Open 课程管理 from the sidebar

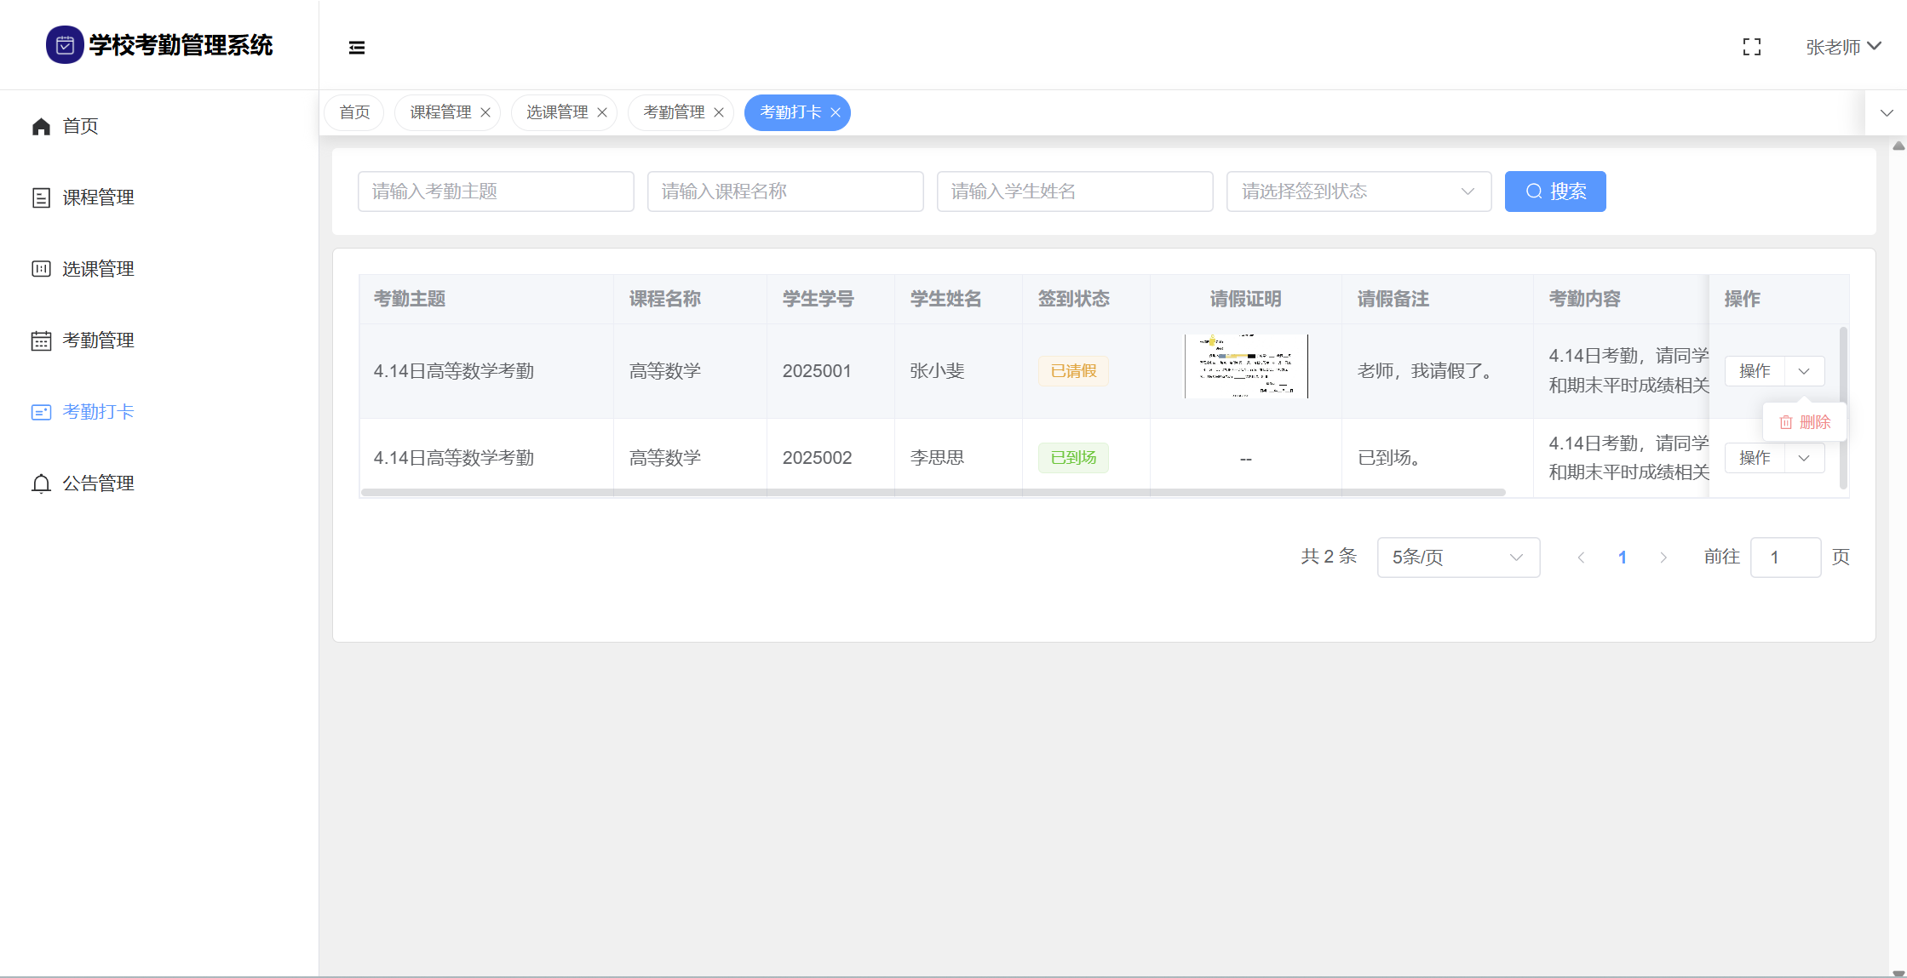[97, 197]
